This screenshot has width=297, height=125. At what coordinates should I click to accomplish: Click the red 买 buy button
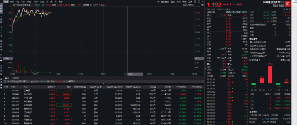(x=287, y=4)
